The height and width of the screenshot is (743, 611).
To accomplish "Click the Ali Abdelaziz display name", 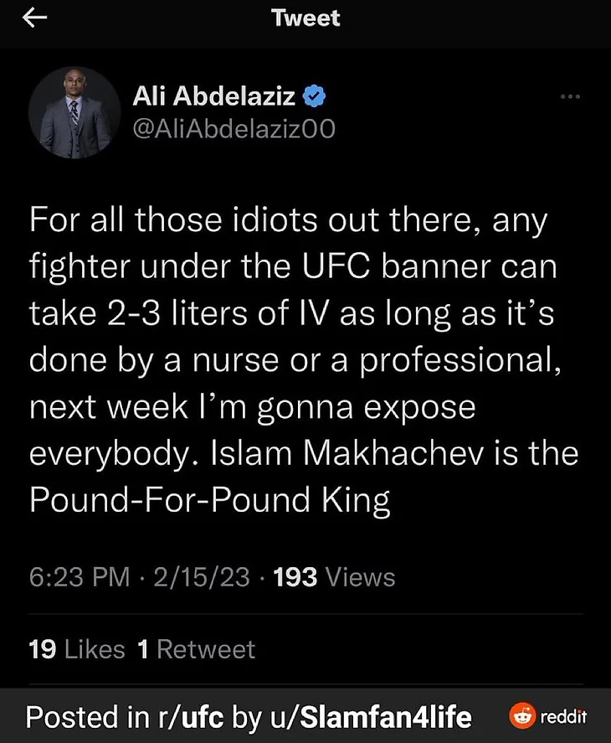I will [213, 97].
